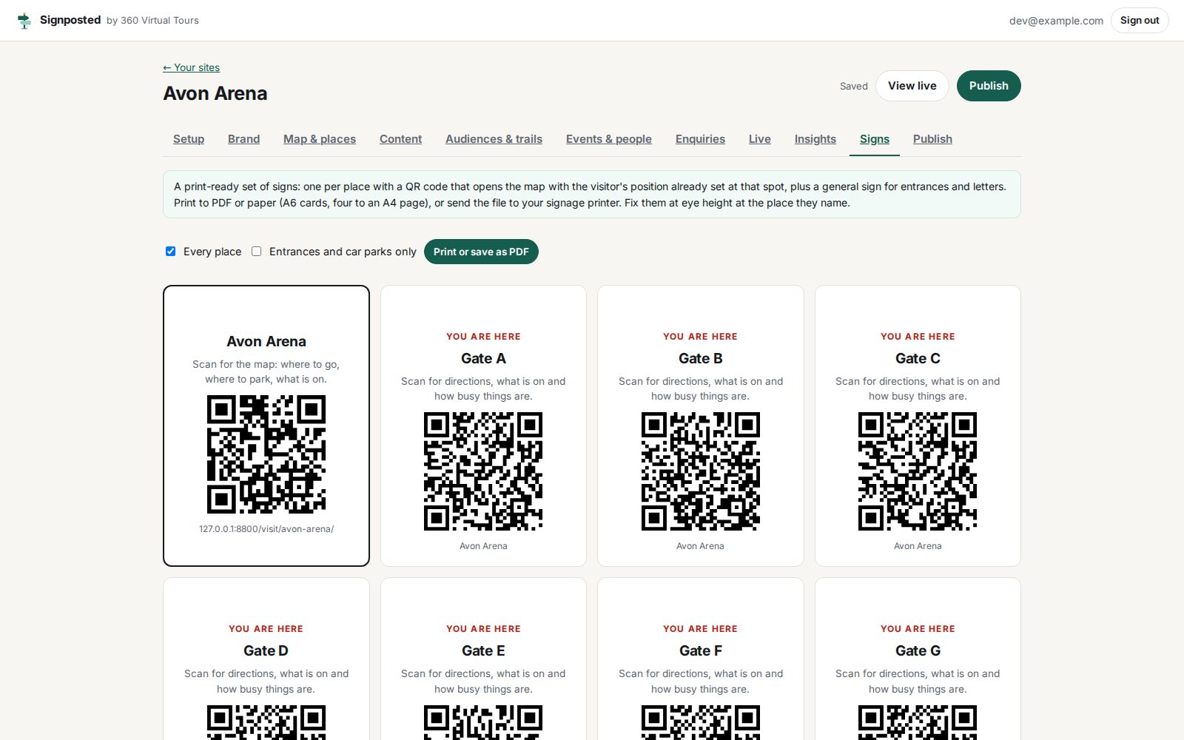Select the Signs tab
Image resolution: width=1184 pixels, height=740 pixels.
[x=875, y=139]
